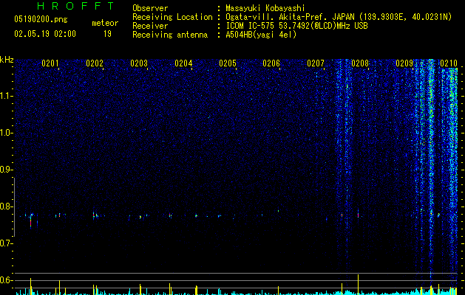Click the 0.9 frequency axis label
Screen dimensions: 465x295
(6, 170)
